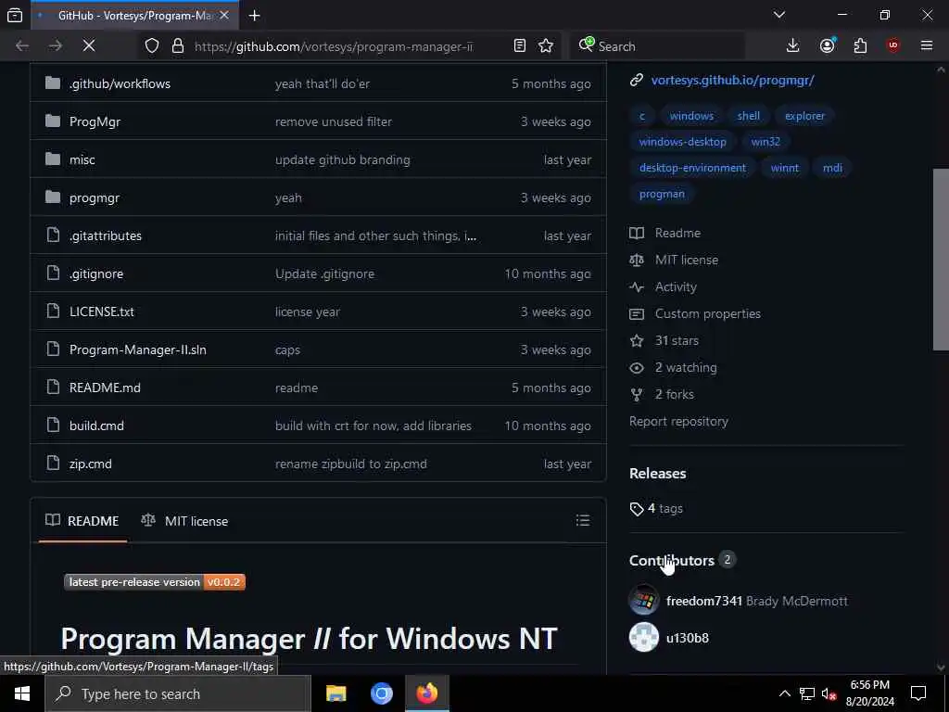Bookmark this page with the star icon
The width and height of the screenshot is (949, 712).
pyautogui.click(x=546, y=46)
